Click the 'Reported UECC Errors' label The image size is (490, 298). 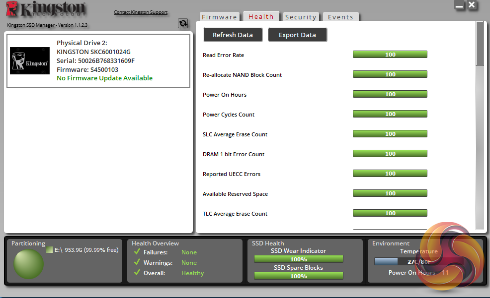[231, 174]
